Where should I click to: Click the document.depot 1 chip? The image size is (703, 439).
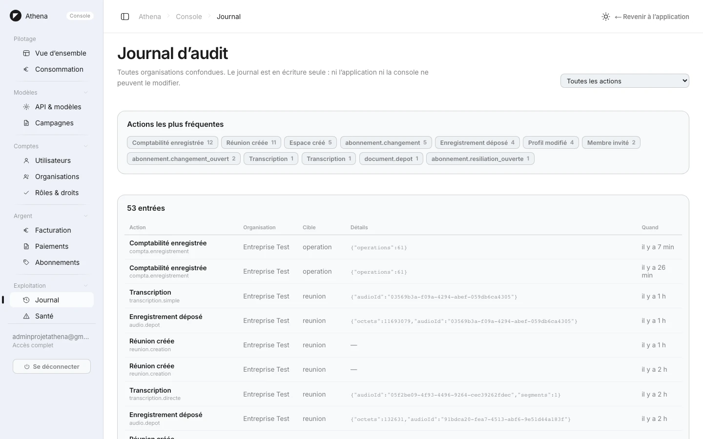coord(391,159)
